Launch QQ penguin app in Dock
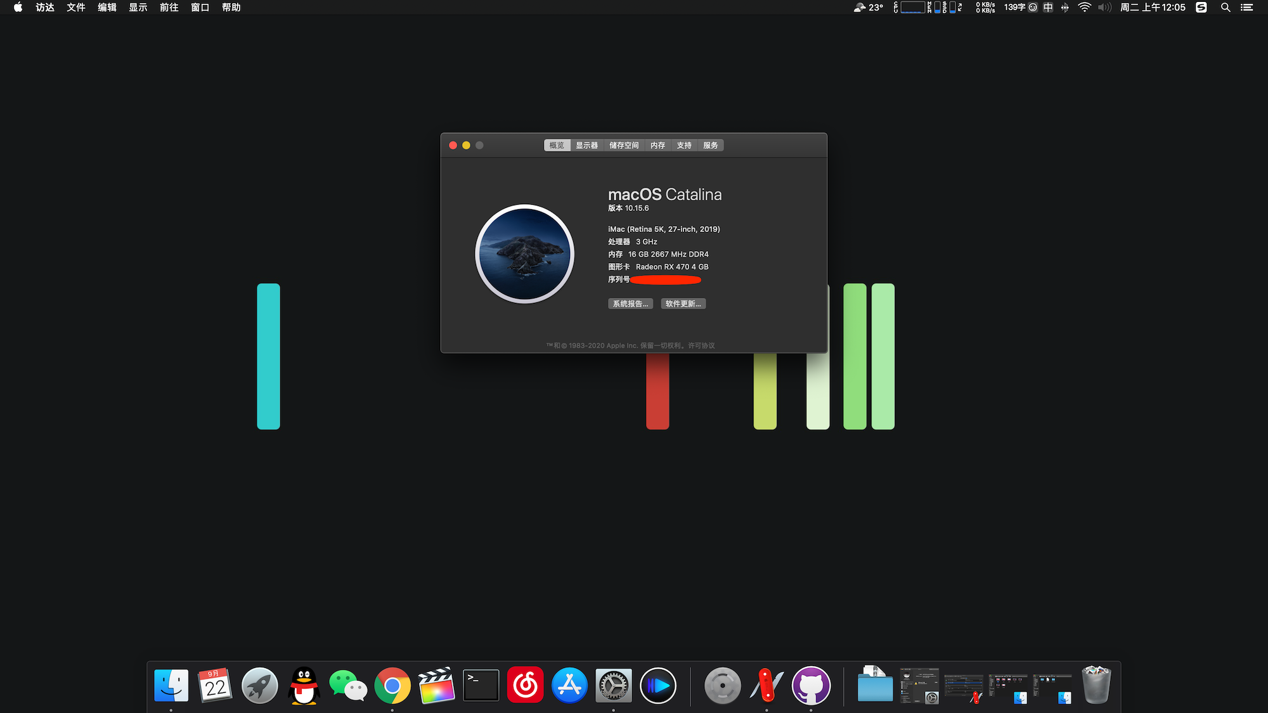Screen dimensions: 1268x713 tap(304, 686)
